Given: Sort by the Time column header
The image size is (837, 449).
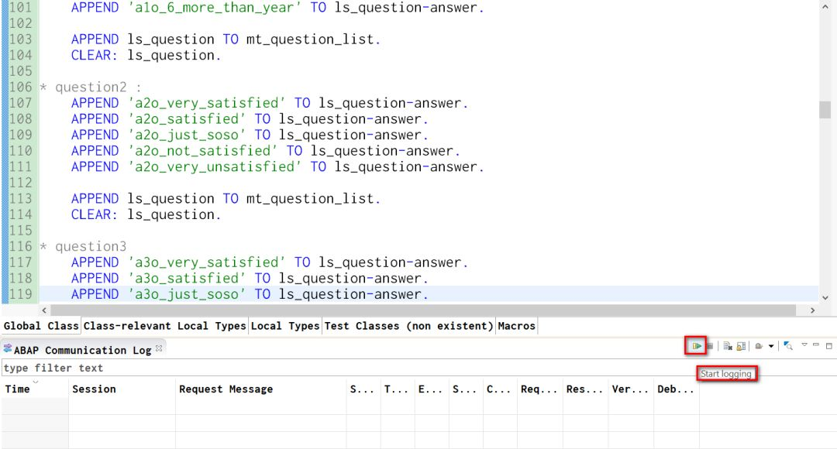Looking at the screenshot, I should (35, 389).
